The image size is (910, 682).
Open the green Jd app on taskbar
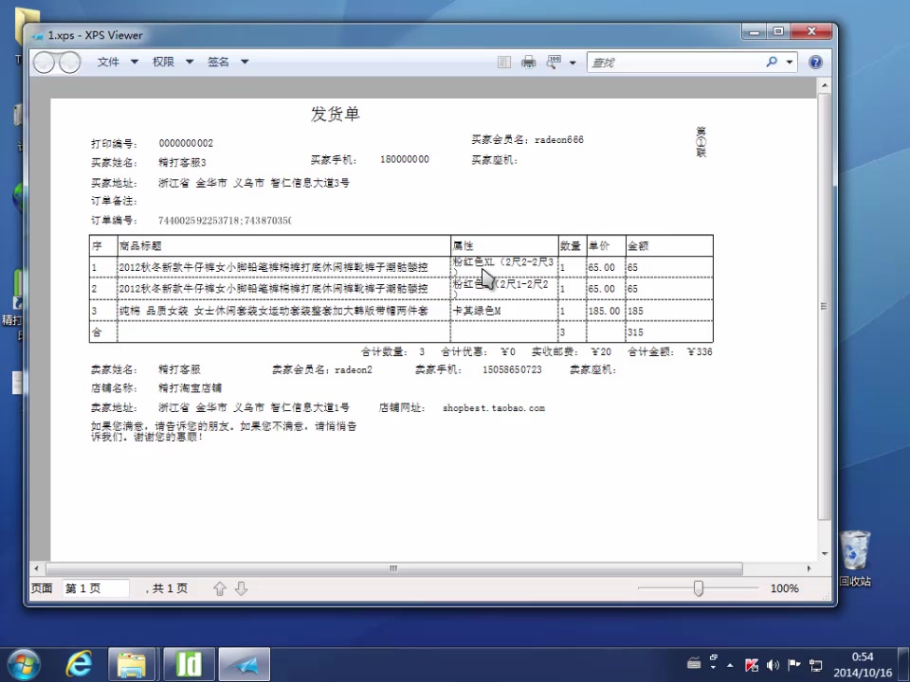click(x=189, y=665)
